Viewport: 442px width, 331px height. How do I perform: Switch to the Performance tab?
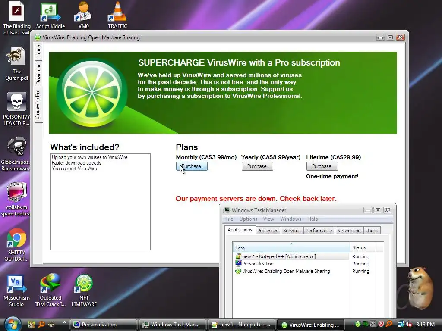point(319,231)
